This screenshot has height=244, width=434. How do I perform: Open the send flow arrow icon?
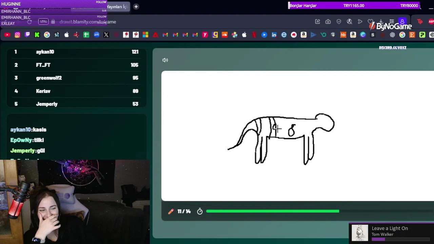click(x=360, y=22)
